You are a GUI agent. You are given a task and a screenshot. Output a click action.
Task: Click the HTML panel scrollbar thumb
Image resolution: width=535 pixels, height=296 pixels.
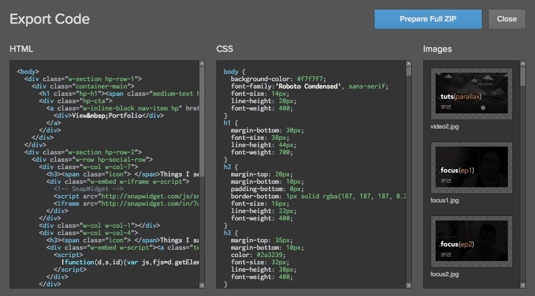pos(202,122)
